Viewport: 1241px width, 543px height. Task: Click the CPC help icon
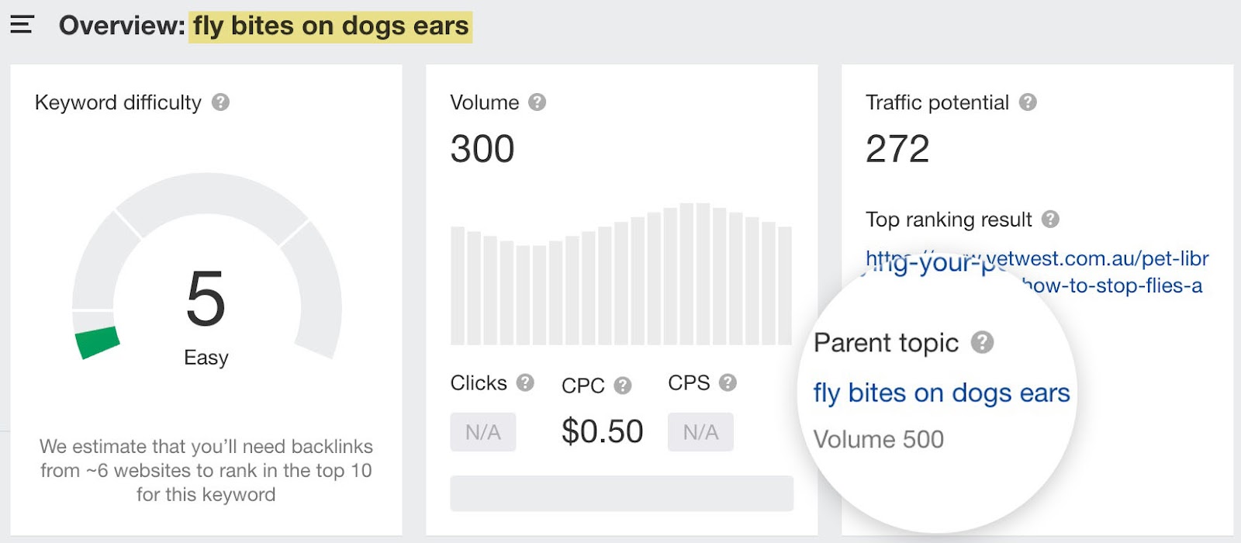tap(623, 386)
